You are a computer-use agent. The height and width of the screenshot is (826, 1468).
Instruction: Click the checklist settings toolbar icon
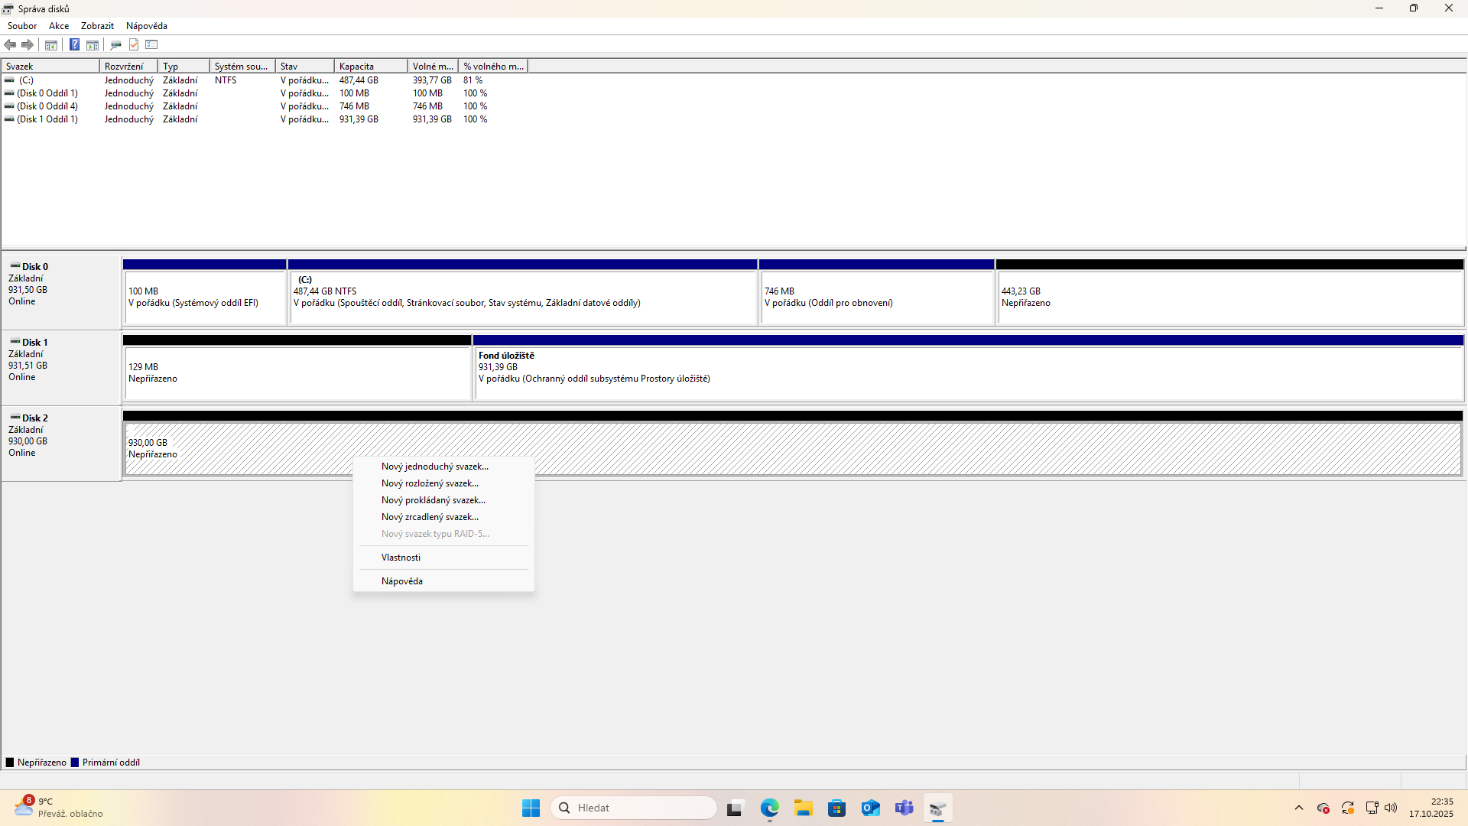click(151, 44)
